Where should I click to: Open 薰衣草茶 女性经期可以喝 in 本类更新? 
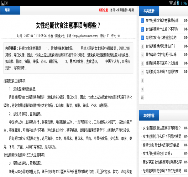[161, 55]
